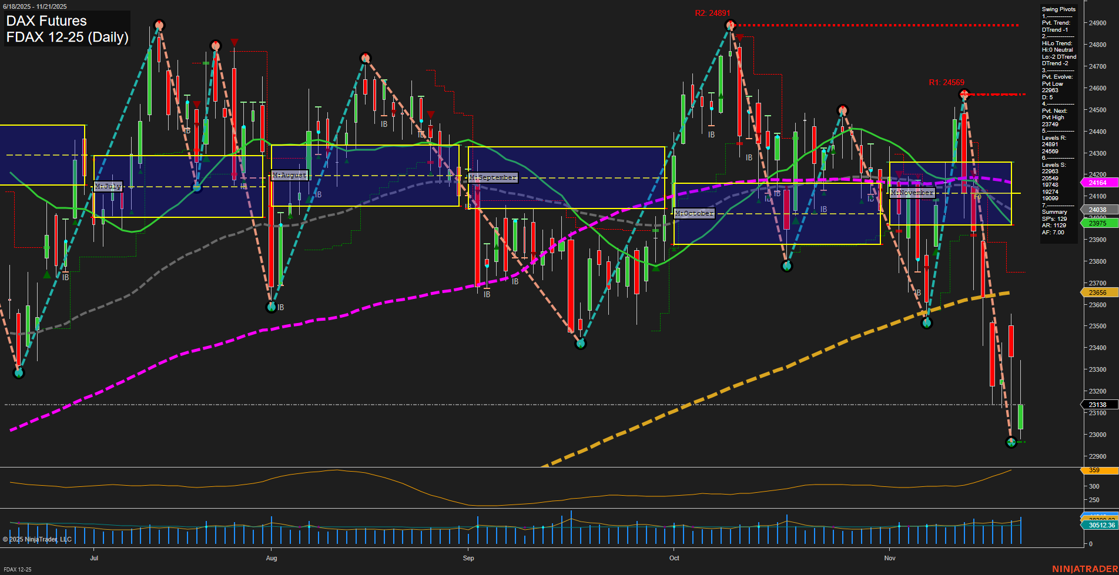
Task: Click the gray 24038 price axis marker
Action: click(x=1098, y=210)
